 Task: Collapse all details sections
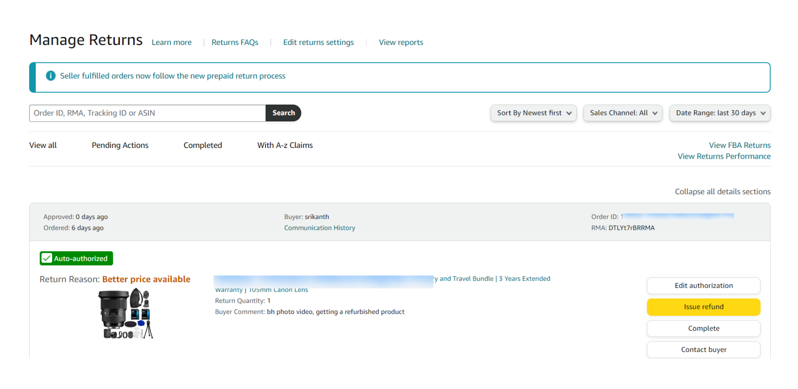[x=723, y=192]
